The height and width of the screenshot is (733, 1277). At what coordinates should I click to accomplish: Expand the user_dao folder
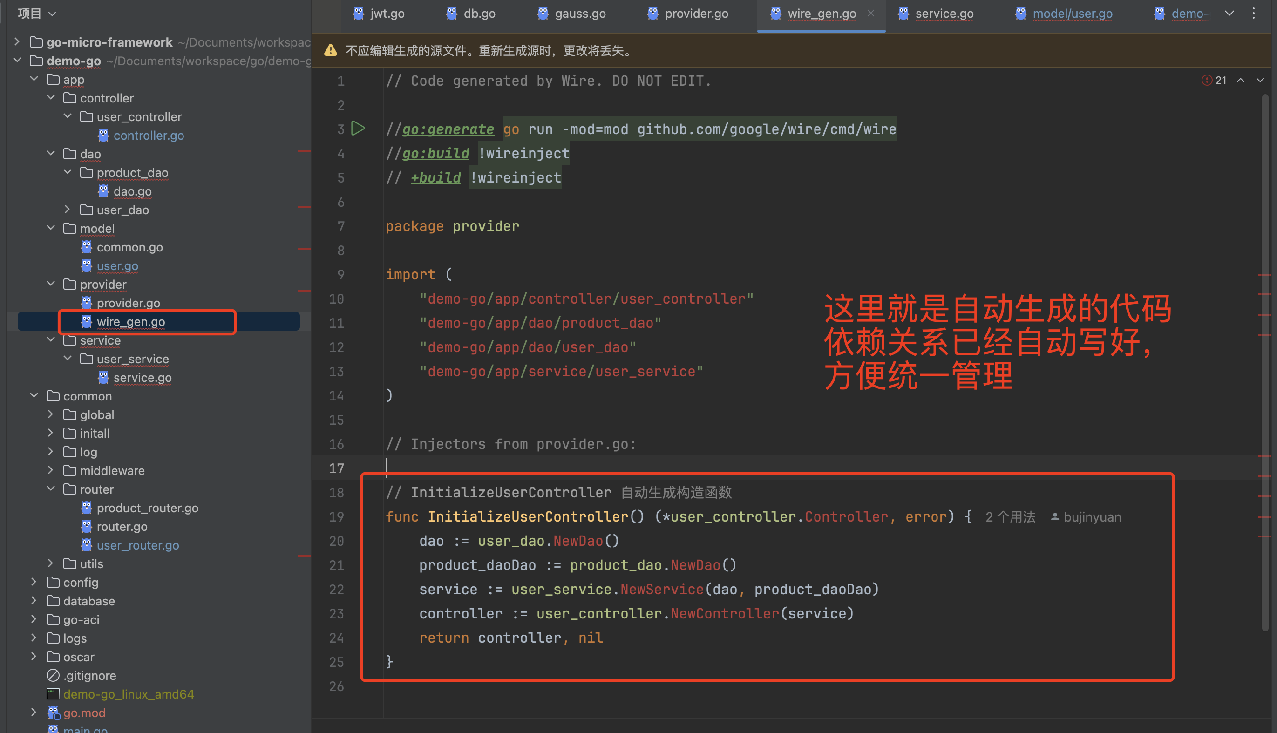[68, 210]
